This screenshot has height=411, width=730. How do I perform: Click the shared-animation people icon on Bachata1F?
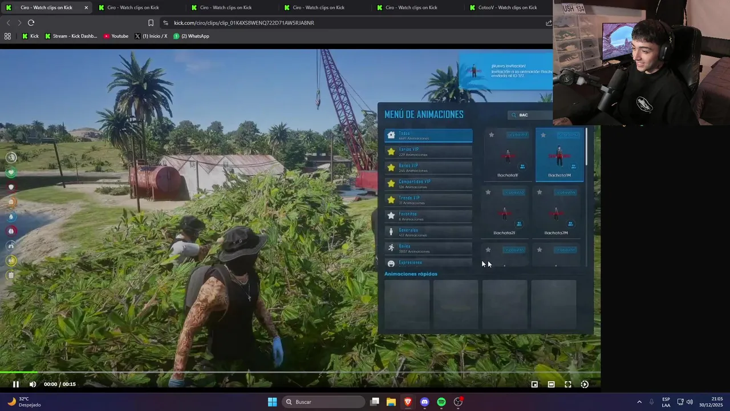pos(522,167)
